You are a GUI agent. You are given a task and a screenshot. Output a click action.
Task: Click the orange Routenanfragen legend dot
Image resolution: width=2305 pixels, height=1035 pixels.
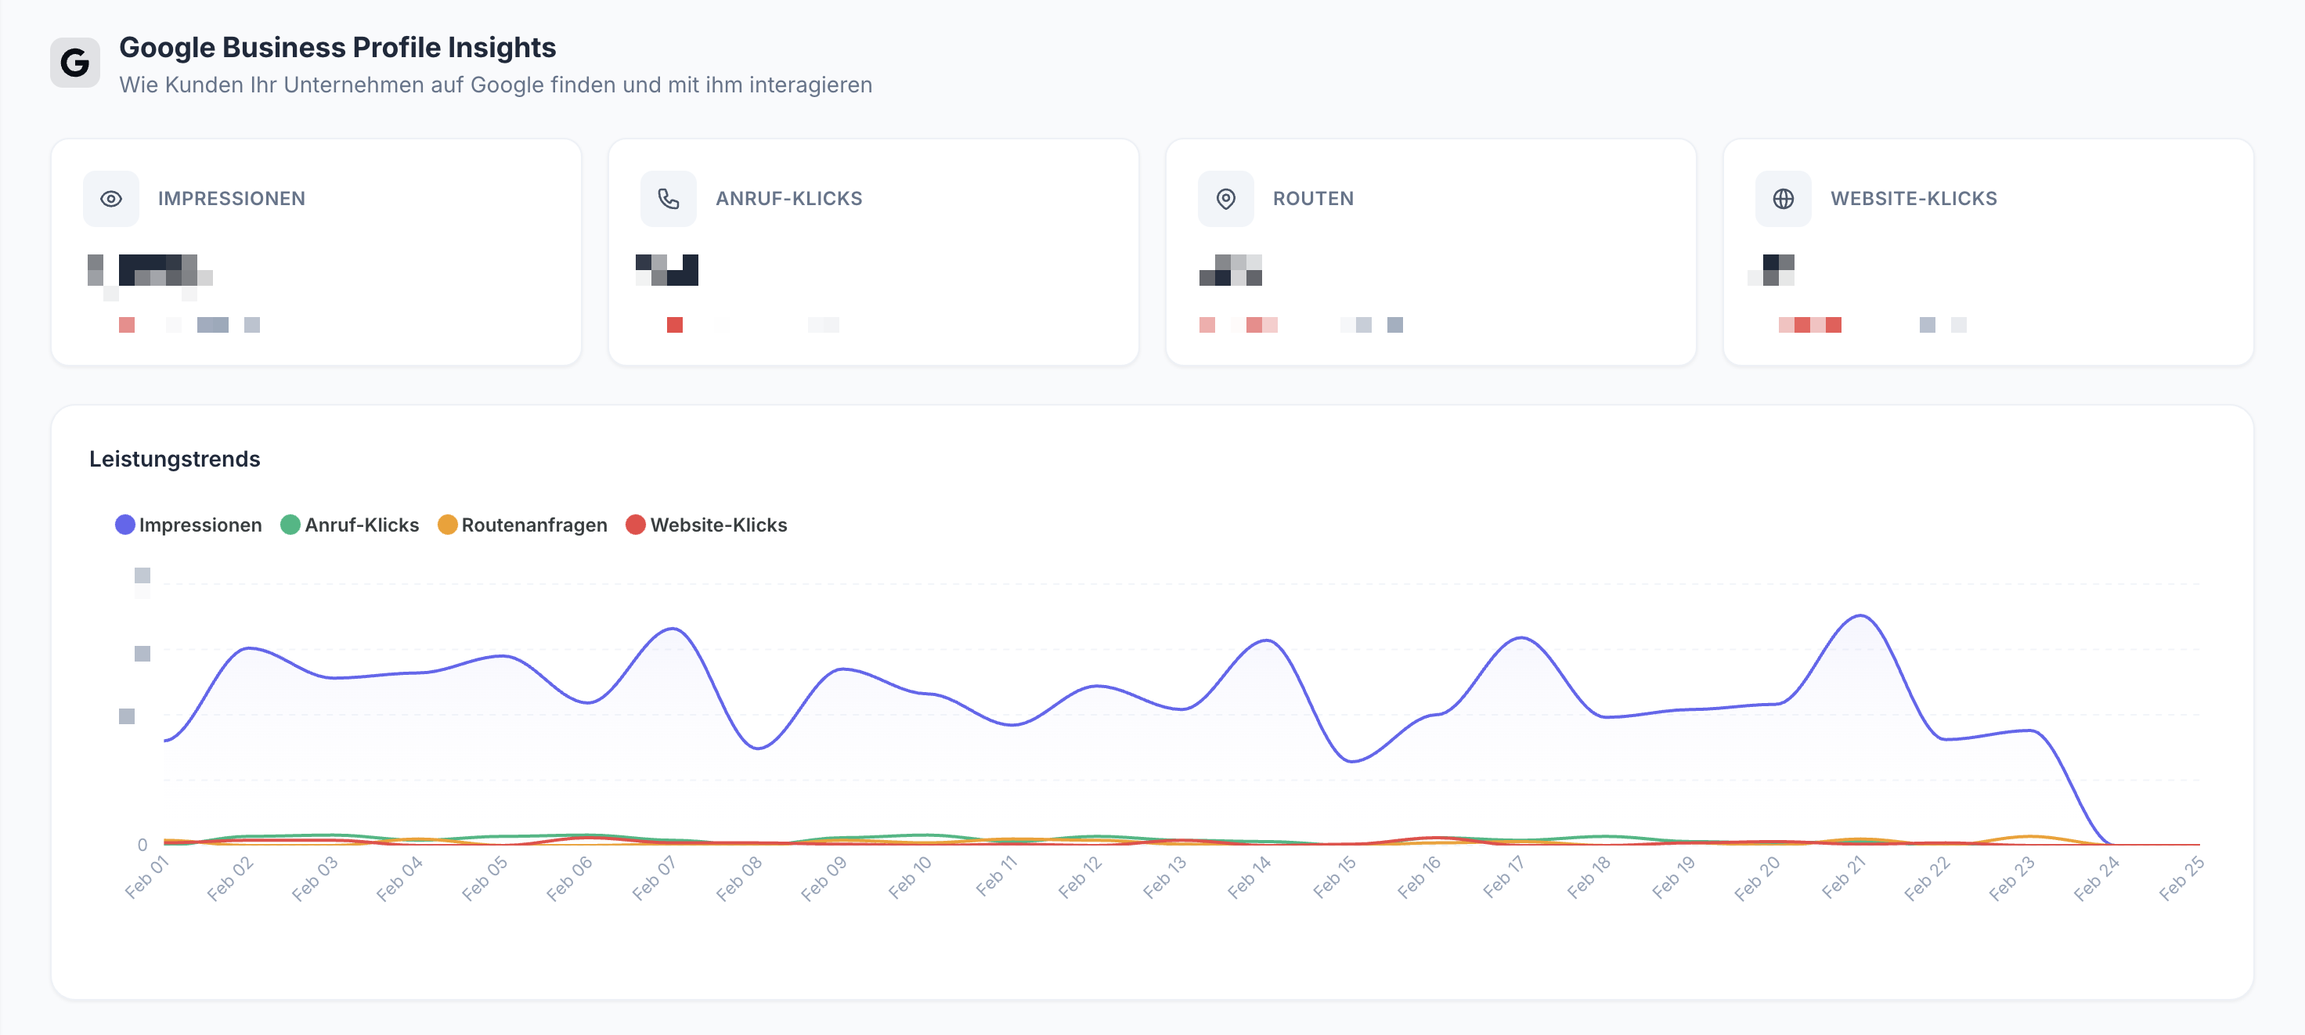(x=447, y=525)
